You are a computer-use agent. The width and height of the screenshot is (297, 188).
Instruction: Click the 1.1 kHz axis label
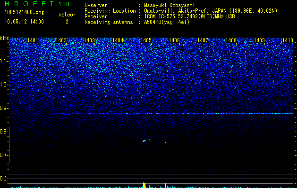point(4,61)
